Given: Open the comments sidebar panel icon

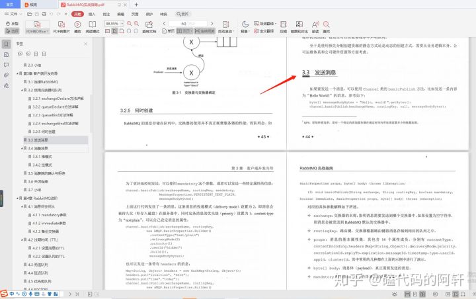Looking at the screenshot, I should pos(6,65).
